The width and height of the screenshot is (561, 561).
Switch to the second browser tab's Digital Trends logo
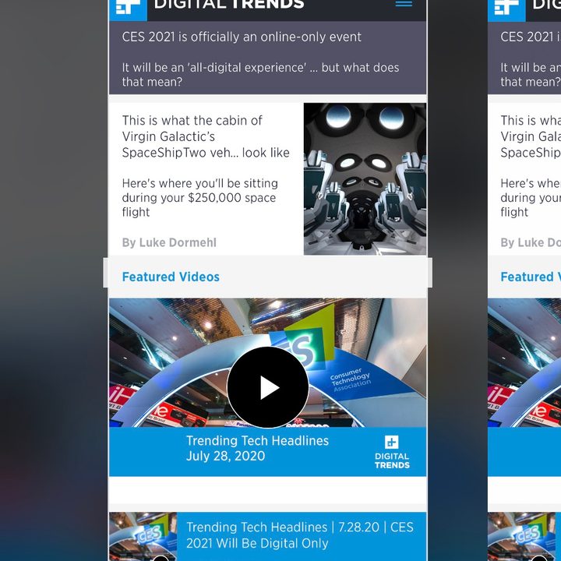coord(506,9)
